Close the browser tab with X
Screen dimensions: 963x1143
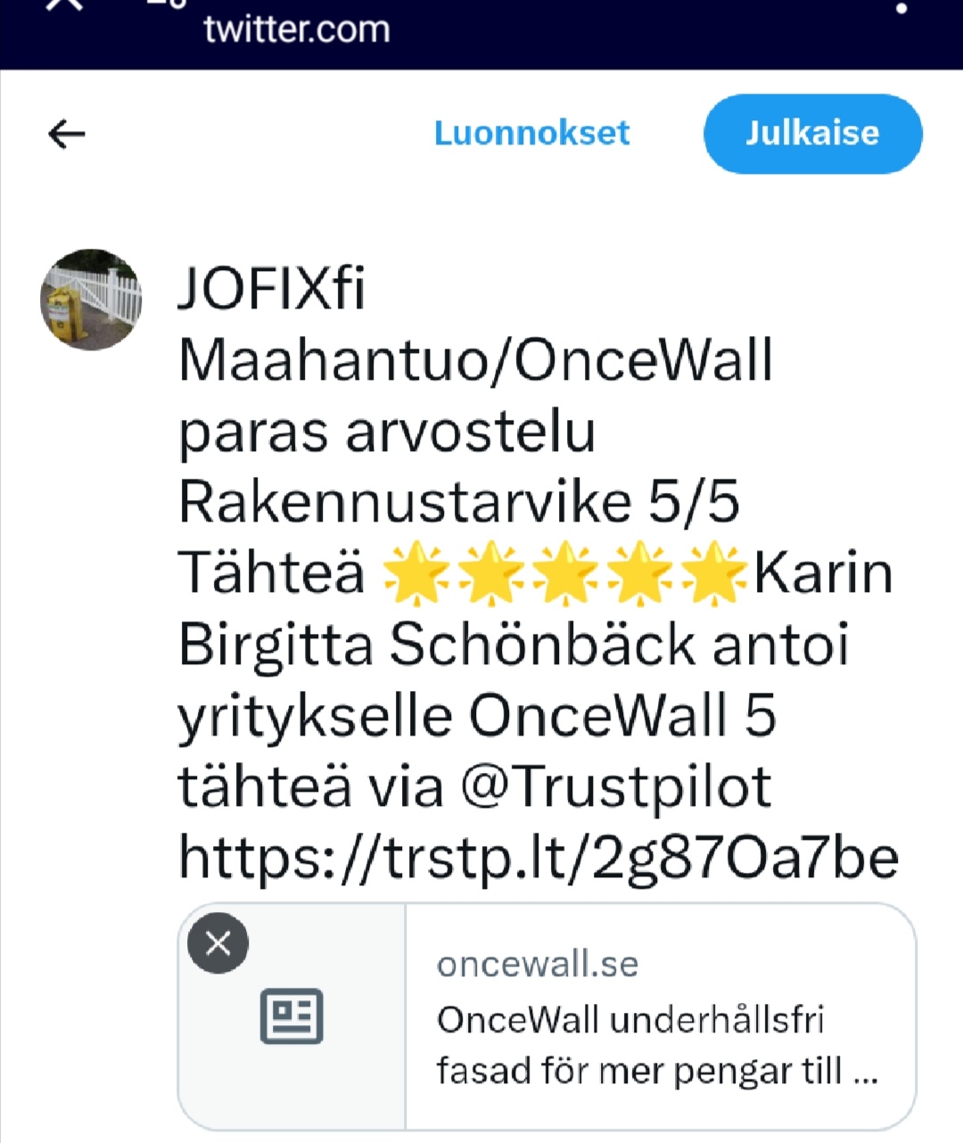coord(64,5)
